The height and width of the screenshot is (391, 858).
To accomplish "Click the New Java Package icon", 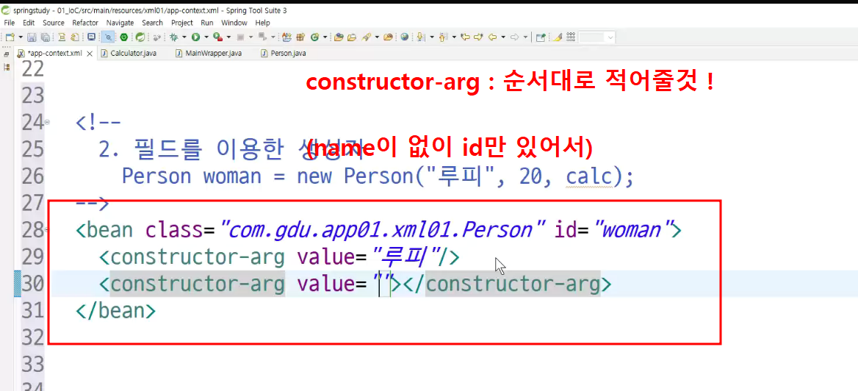I will (x=300, y=37).
